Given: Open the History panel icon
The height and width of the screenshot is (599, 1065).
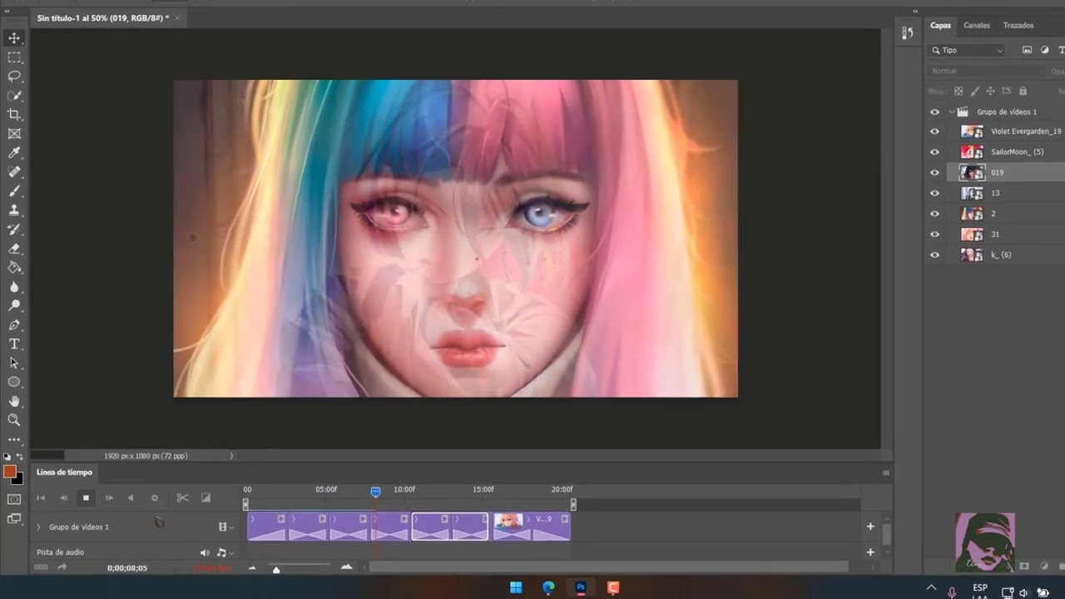Looking at the screenshot, I should pyautogui.click(x=907, y=33).
